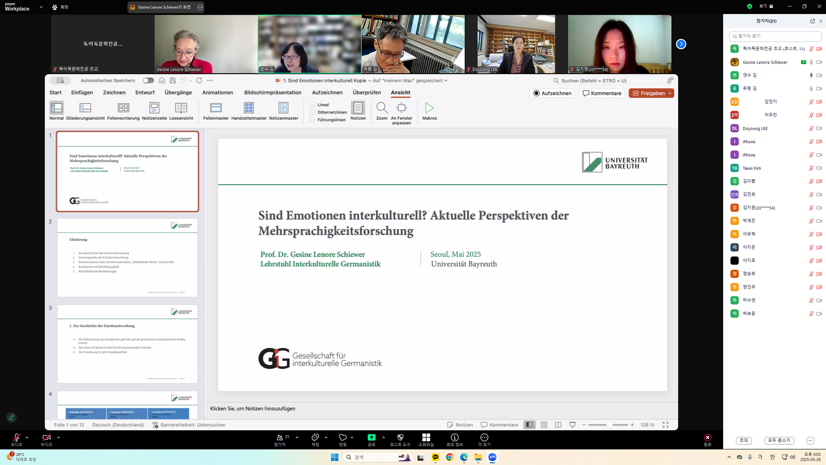Click the Aufzeichnen button
This screenshot has height=465, width=826.
coord(552,93)
